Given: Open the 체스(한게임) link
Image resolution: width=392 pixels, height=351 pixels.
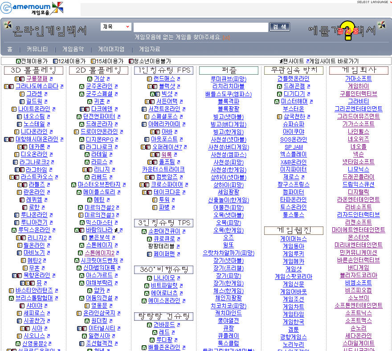Looking at the screenshot, I should 229,291.
